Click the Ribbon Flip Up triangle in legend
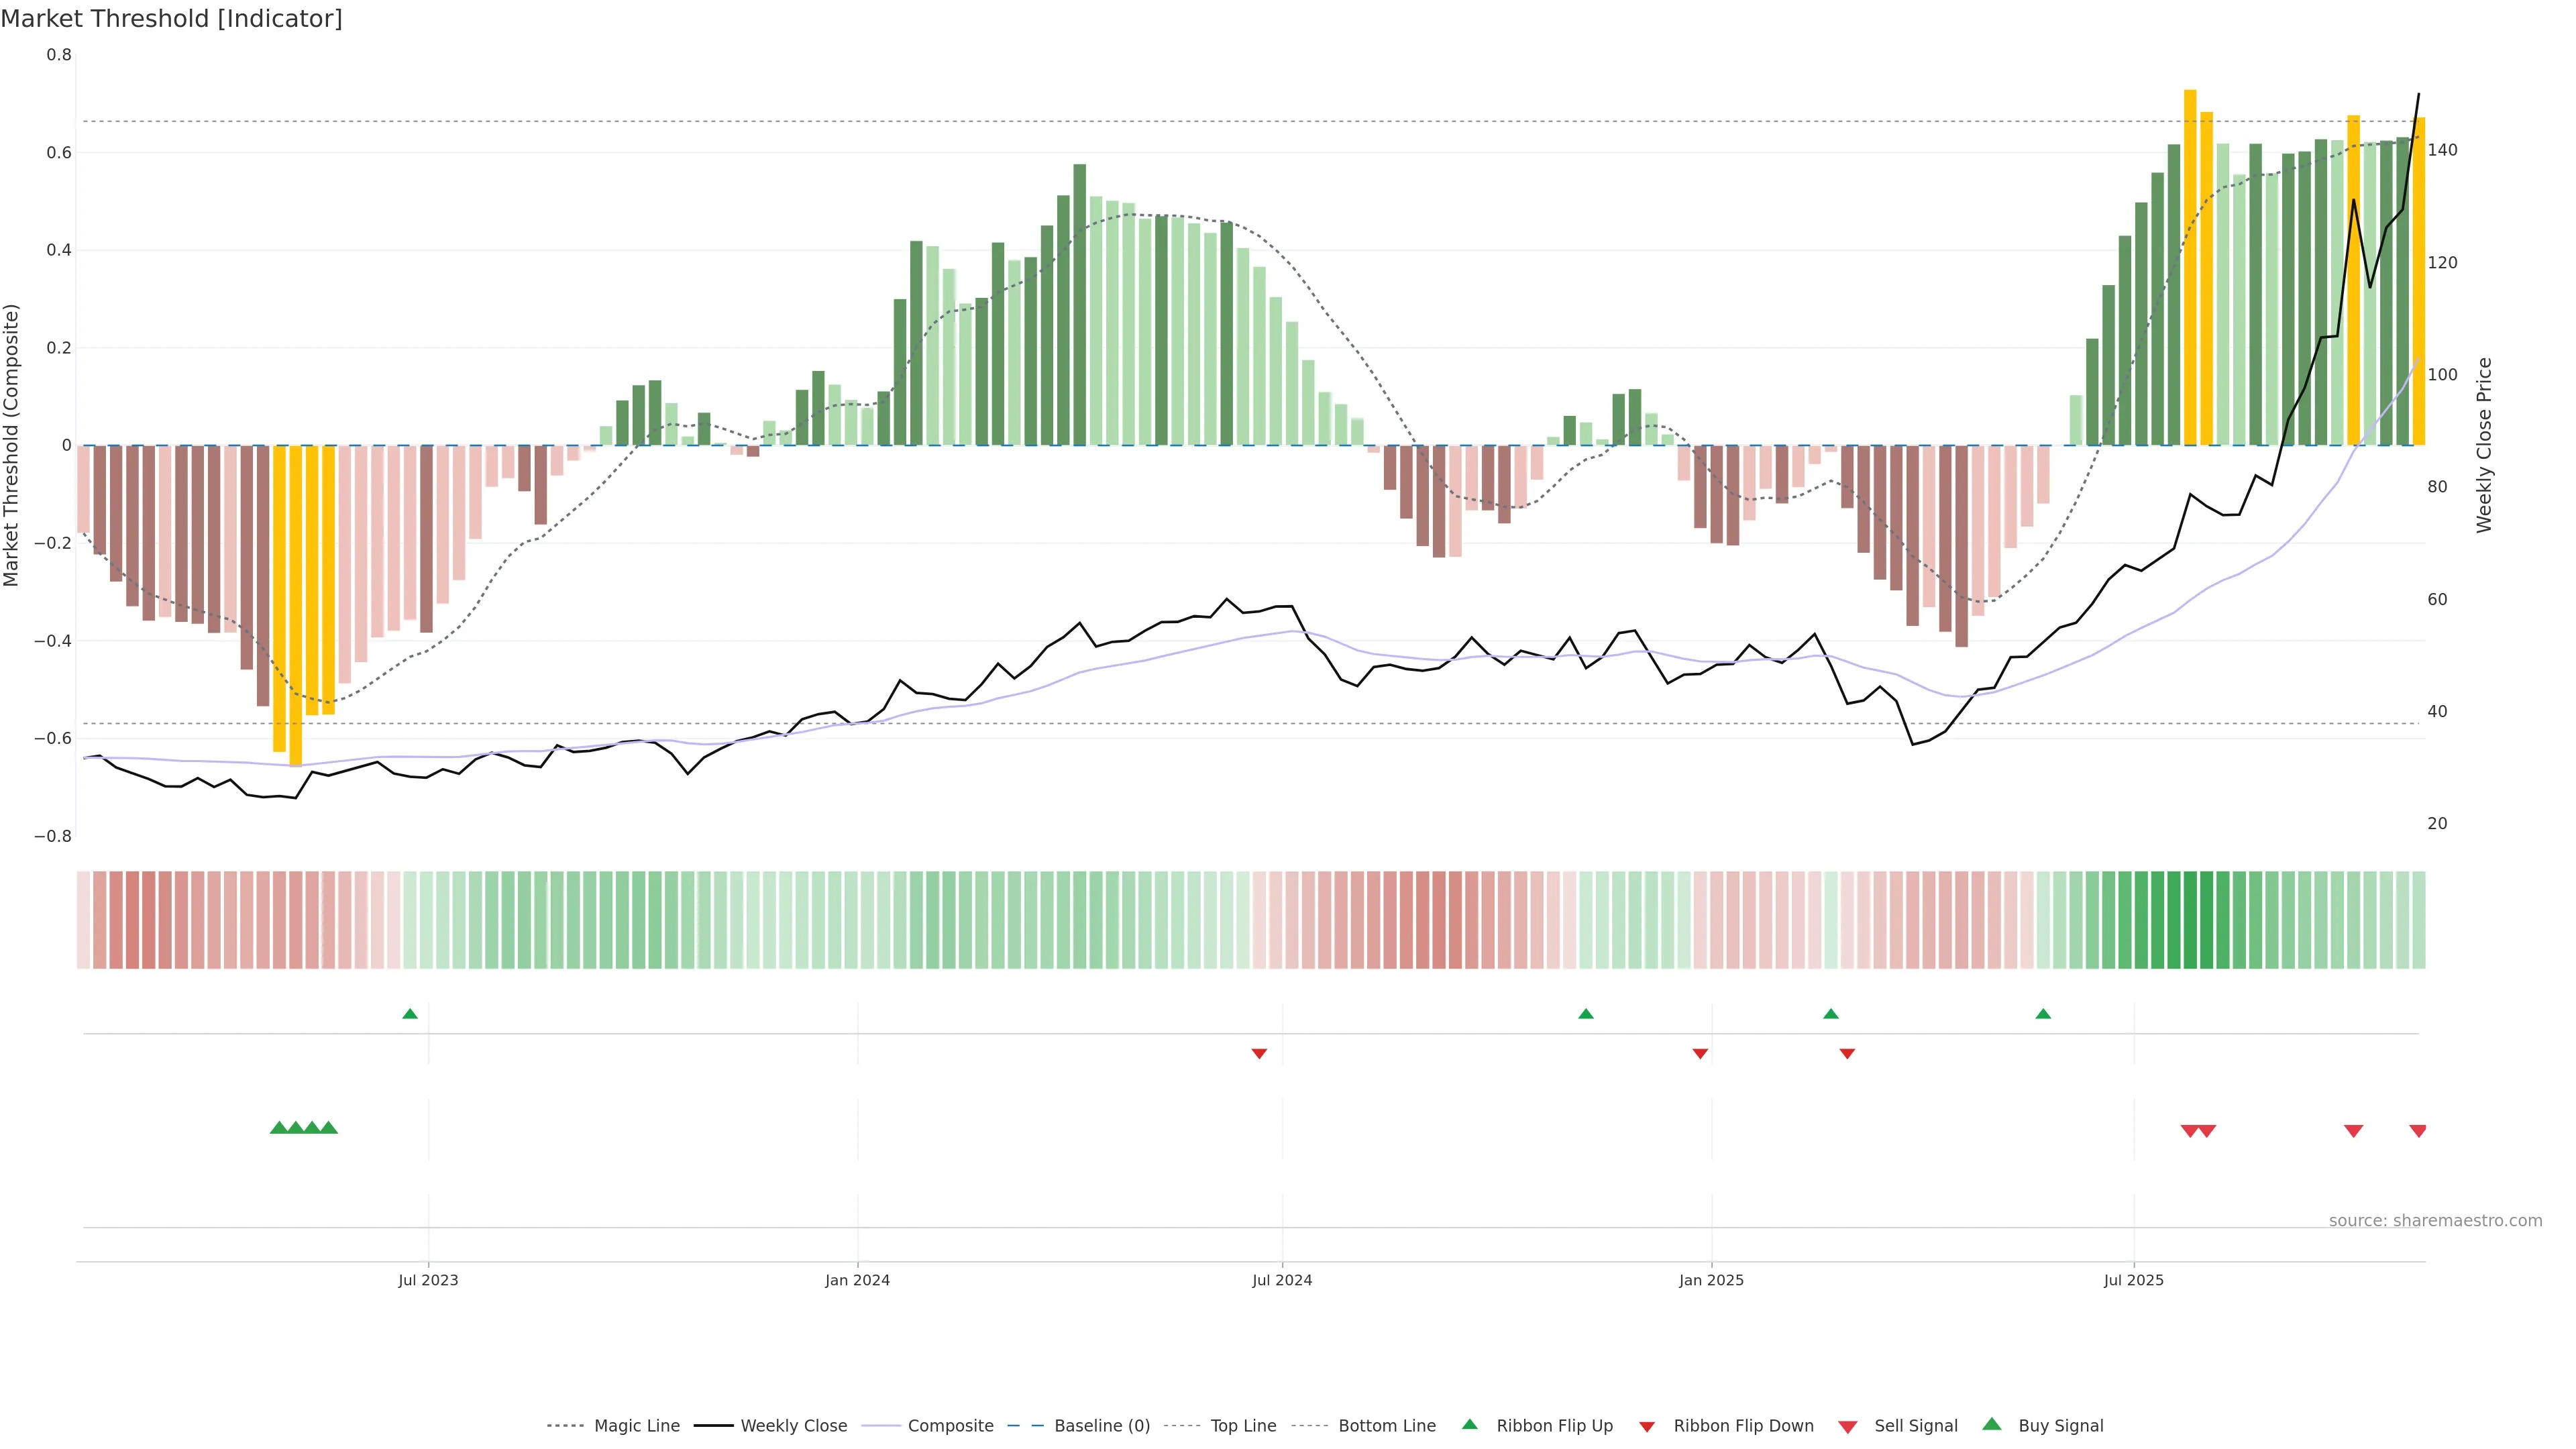 click(1469, 1424)
